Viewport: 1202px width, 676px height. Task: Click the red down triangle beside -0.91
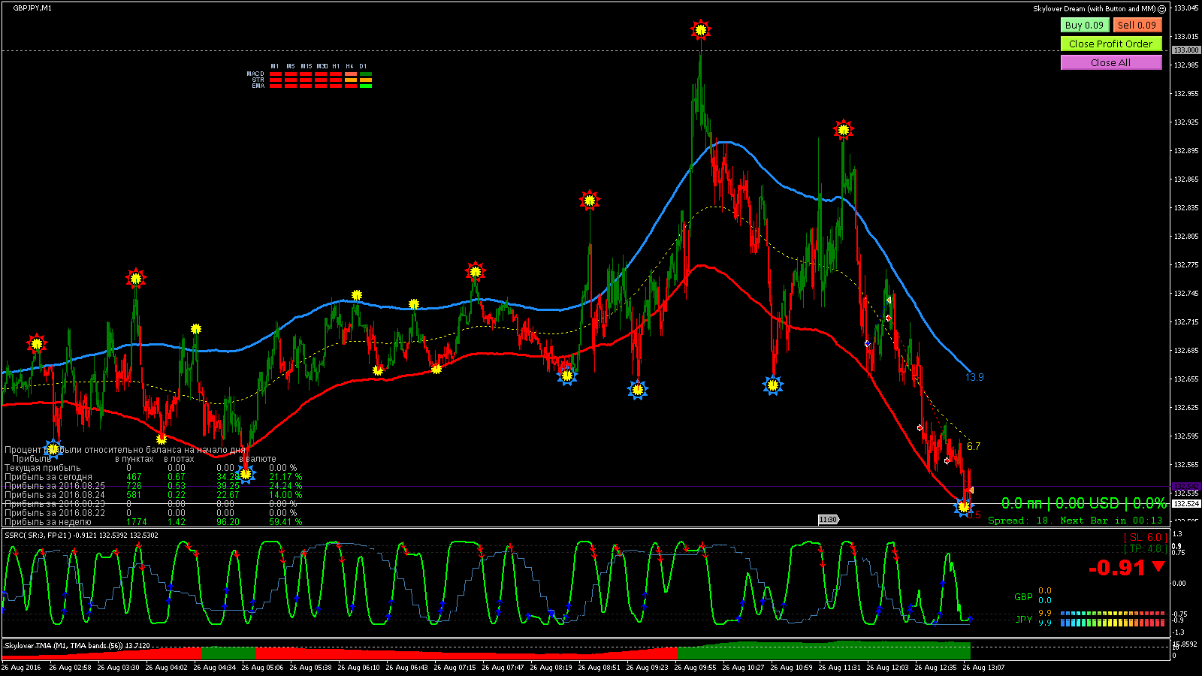[1158, 566]
